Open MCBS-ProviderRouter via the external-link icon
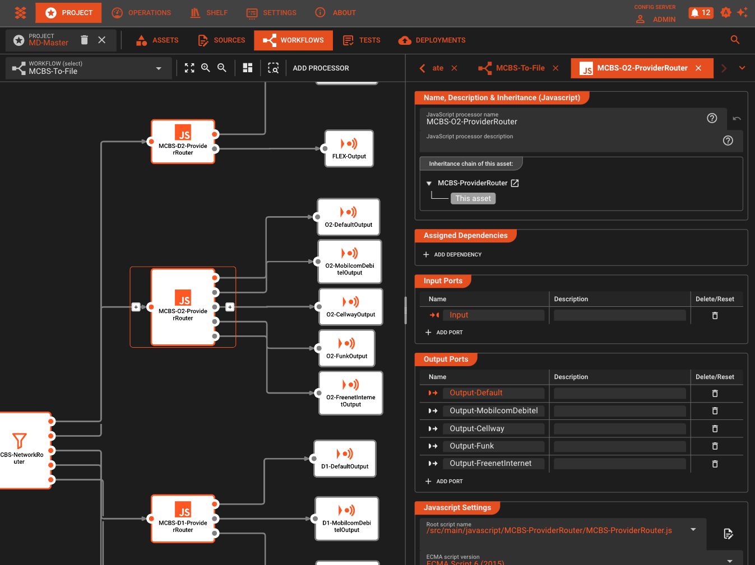Viewport: 755px width, 565px height. point(515,183)
